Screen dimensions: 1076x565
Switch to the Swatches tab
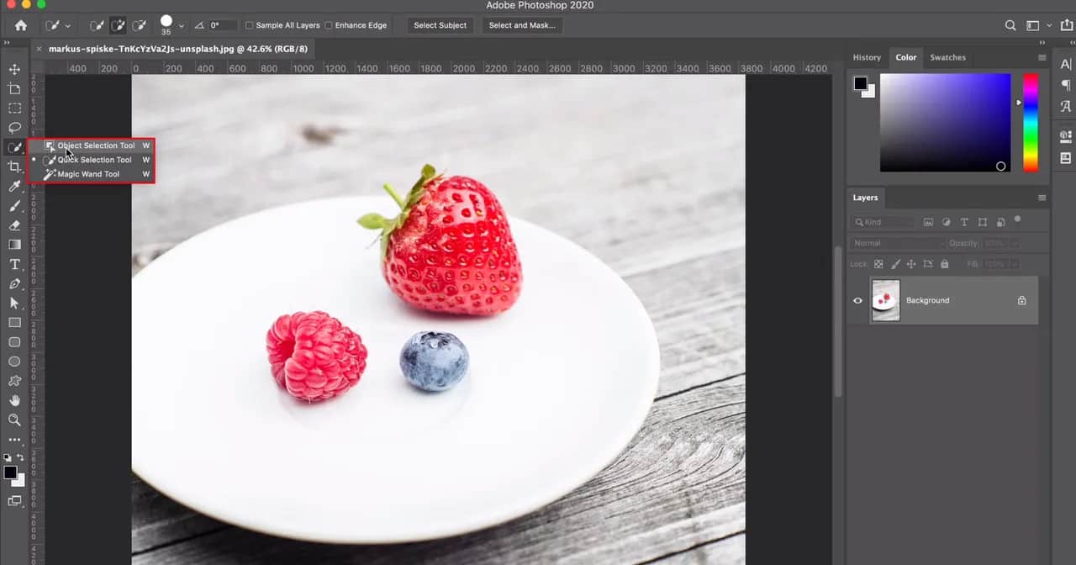(x=947, y=57)
